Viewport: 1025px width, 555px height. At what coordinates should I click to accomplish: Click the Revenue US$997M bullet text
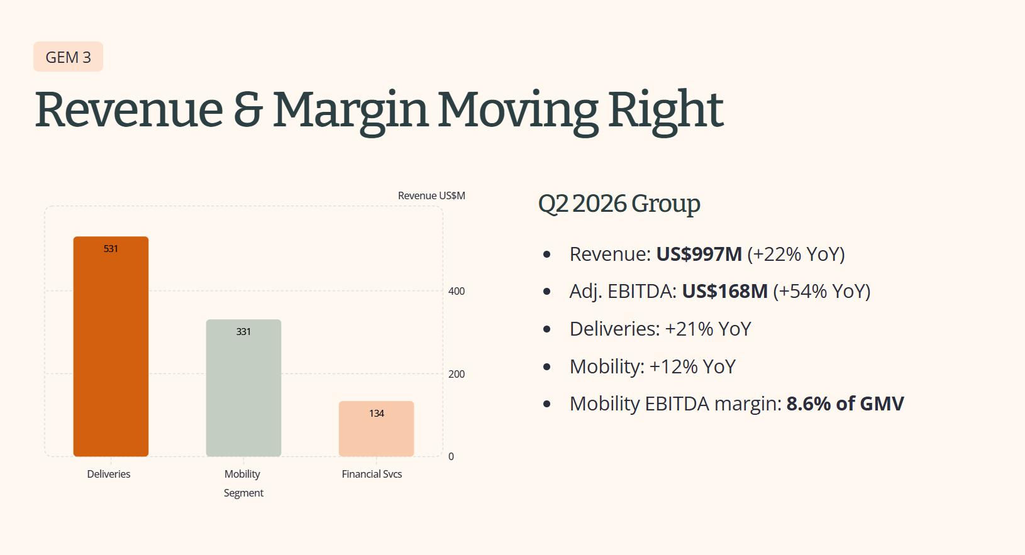point(707,254)
